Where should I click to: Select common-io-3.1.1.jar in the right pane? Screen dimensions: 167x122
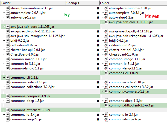(124, 64)
